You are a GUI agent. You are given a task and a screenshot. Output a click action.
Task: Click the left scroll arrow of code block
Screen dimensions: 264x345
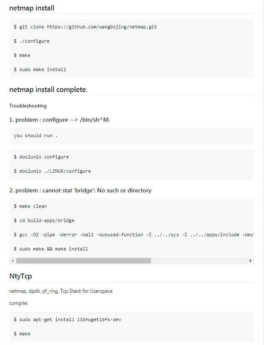click(x=13, y=261)
